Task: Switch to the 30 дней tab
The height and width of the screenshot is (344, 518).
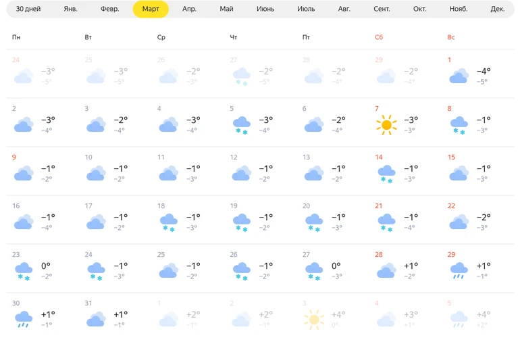Action: point(28,9)
